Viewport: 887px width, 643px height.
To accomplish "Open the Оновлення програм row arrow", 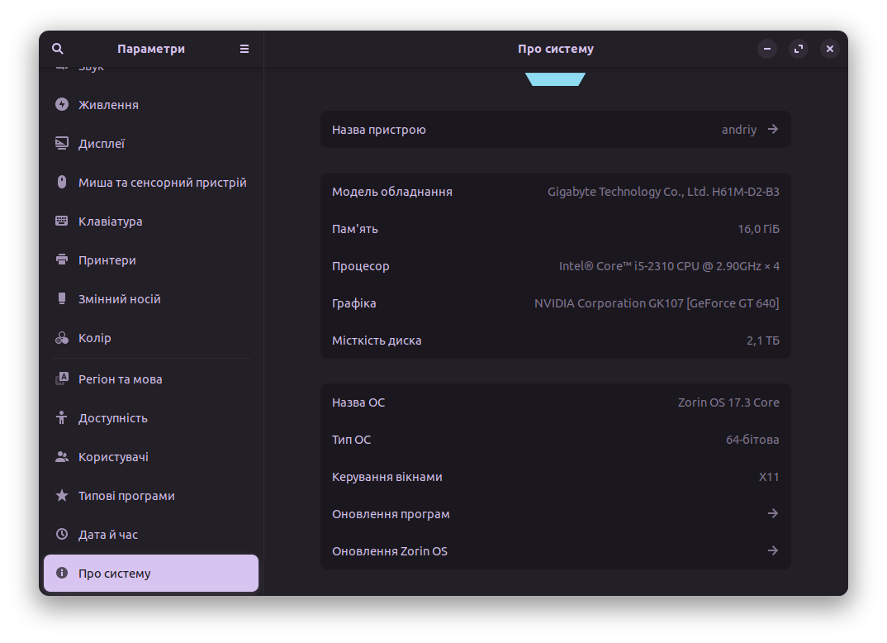I will coord(772,514).
